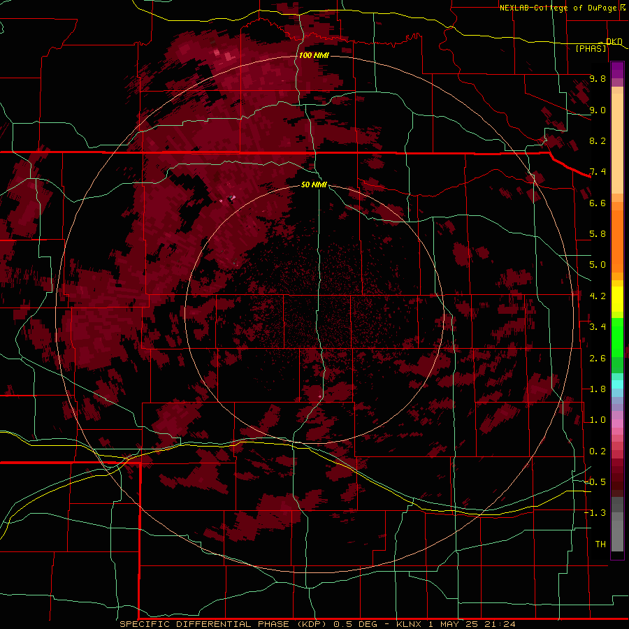Screen dimensions: 629x629
Task: Click the 9.8 value on the scale
Action: [x=598, y=79]
